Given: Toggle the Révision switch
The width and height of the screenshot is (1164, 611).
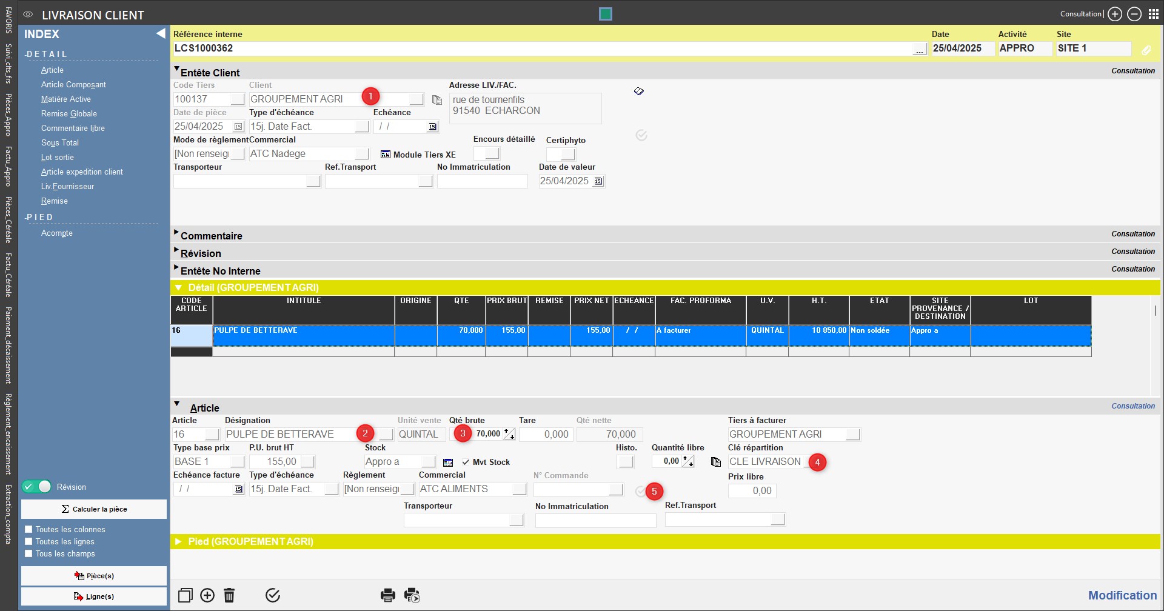Looking at the screenshot, I should pyautogui.click(x=37, y=487).
